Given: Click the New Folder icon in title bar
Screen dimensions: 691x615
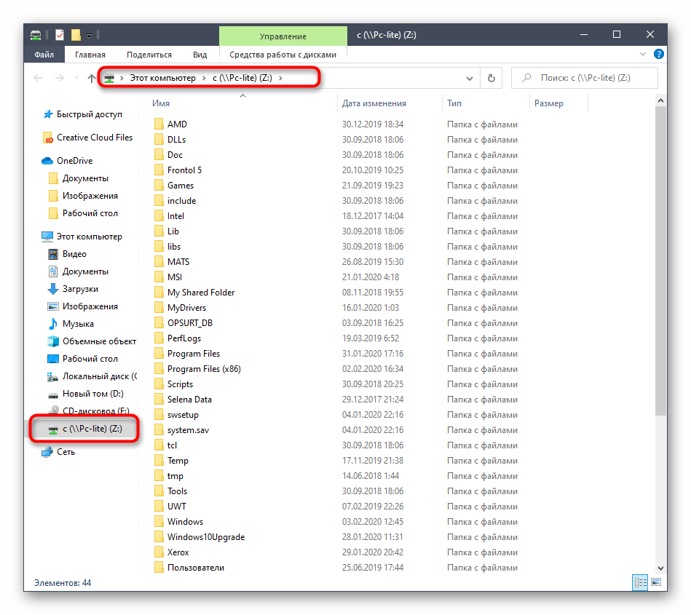Looking at the screenshot, I should [75, 35].
